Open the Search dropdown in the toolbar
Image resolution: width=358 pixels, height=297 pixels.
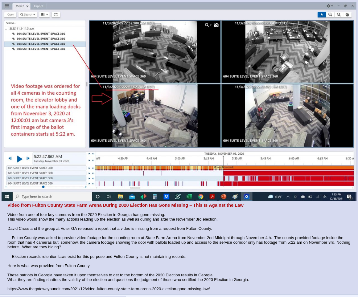click(x=28, y=14)
